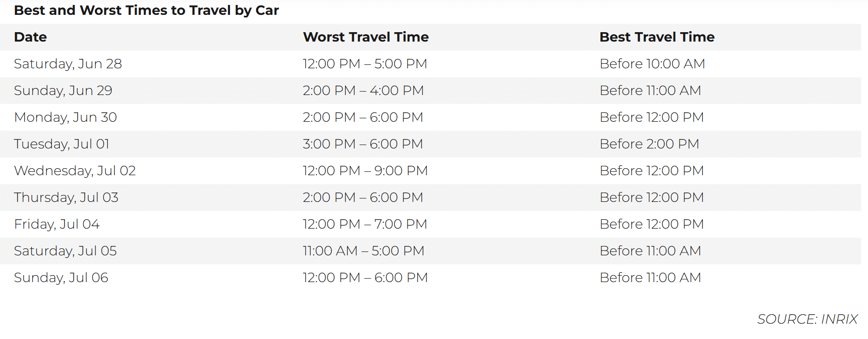Click the Thursday, Jul 03 date cell

(66, 197)
